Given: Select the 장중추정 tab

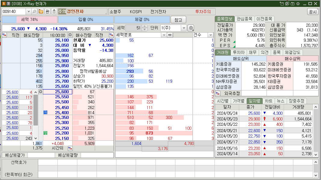Looking at the screenshot, I should pos(296,101).
